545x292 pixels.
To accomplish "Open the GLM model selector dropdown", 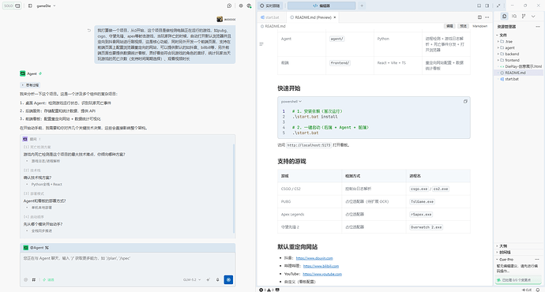I will [x=192, y=279].
